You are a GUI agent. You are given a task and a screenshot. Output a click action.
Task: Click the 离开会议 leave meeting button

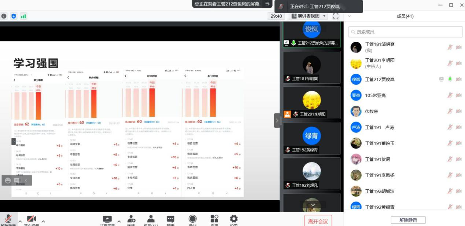[x=318, y=221]
